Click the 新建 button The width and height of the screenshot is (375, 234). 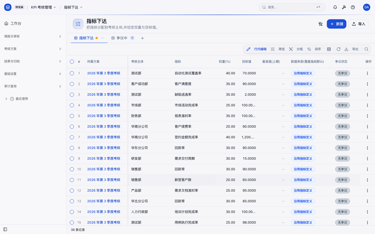coord(336,24)
